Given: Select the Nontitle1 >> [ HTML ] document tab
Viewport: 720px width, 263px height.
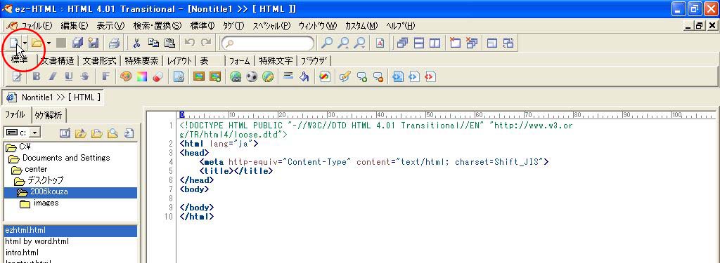Looking at the screenshot, I should (53, 97).
